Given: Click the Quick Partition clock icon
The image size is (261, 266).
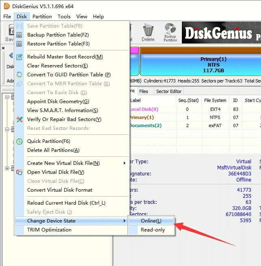Looking at the screenshot, I should 19,141.
